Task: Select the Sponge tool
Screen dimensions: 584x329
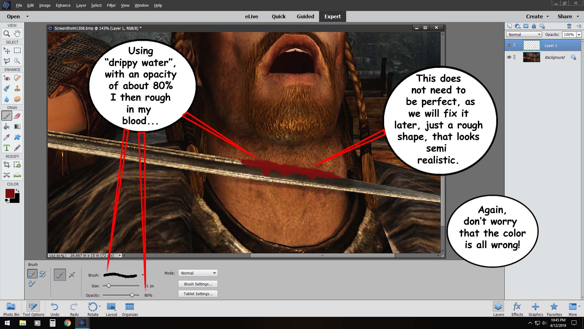Action: pos(17,99)
